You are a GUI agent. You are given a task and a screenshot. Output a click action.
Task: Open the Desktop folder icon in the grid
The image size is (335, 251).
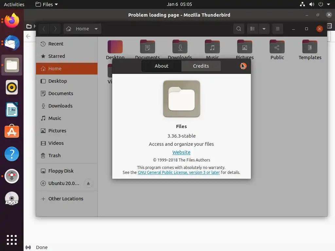click(115, 47)
